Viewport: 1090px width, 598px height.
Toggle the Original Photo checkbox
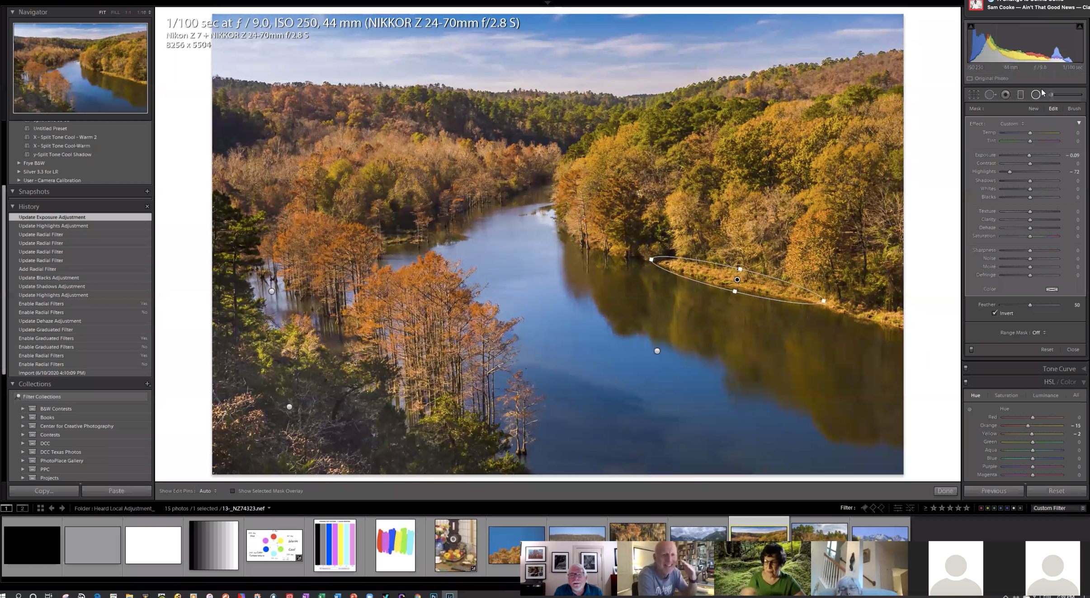pos(970,78)
